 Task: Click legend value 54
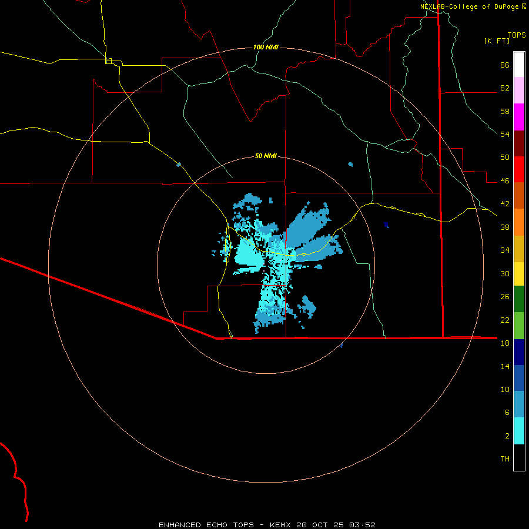(x=505, y=135)
